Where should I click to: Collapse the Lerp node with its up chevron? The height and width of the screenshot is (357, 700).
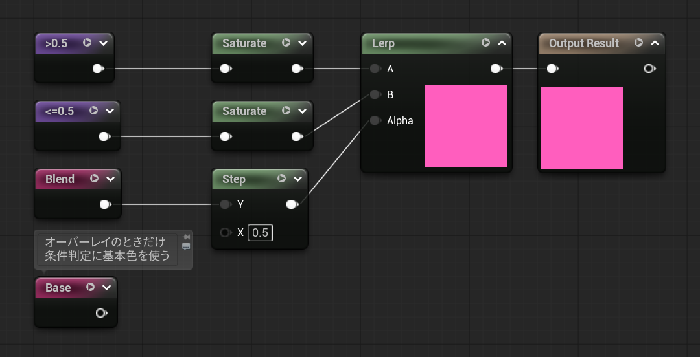coord(502,43)
